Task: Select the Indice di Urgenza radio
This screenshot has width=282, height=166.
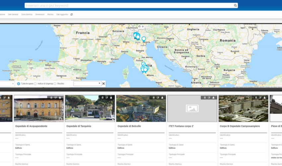Action: [35, 84]
